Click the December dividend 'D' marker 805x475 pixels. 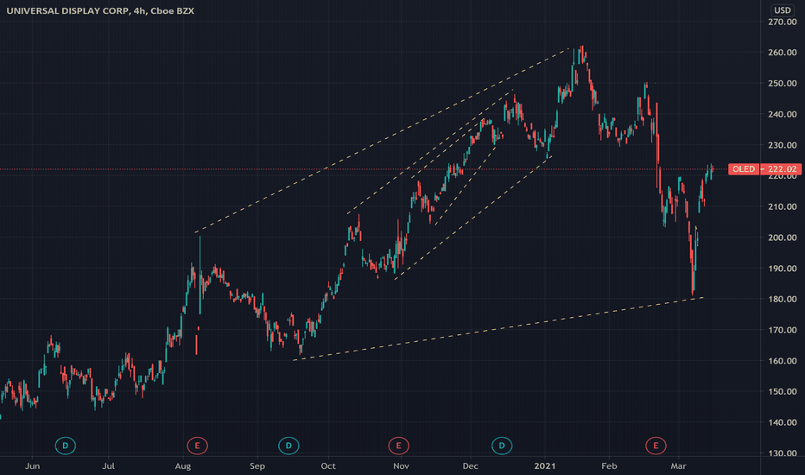tap(502, 446)
